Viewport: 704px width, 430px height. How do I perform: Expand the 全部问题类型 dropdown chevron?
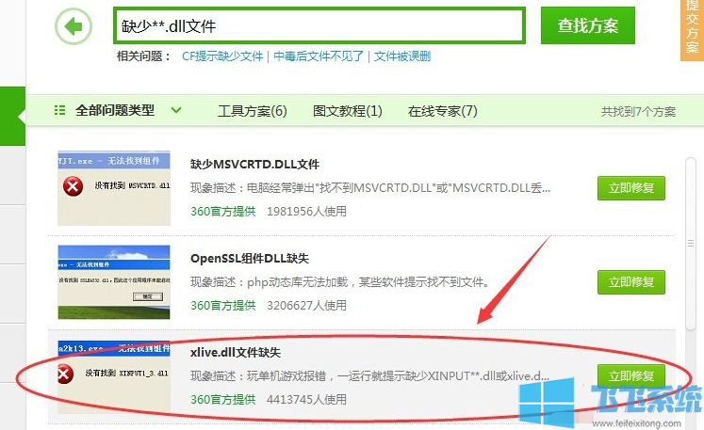(x=176, y=110)
